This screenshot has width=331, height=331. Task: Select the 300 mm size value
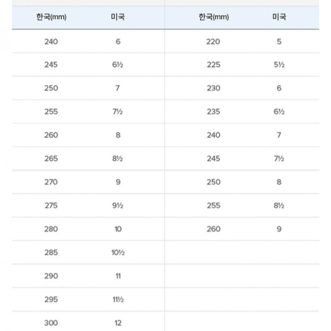(x=51, y=323)
